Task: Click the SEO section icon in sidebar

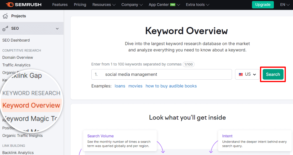Action: 5,28
